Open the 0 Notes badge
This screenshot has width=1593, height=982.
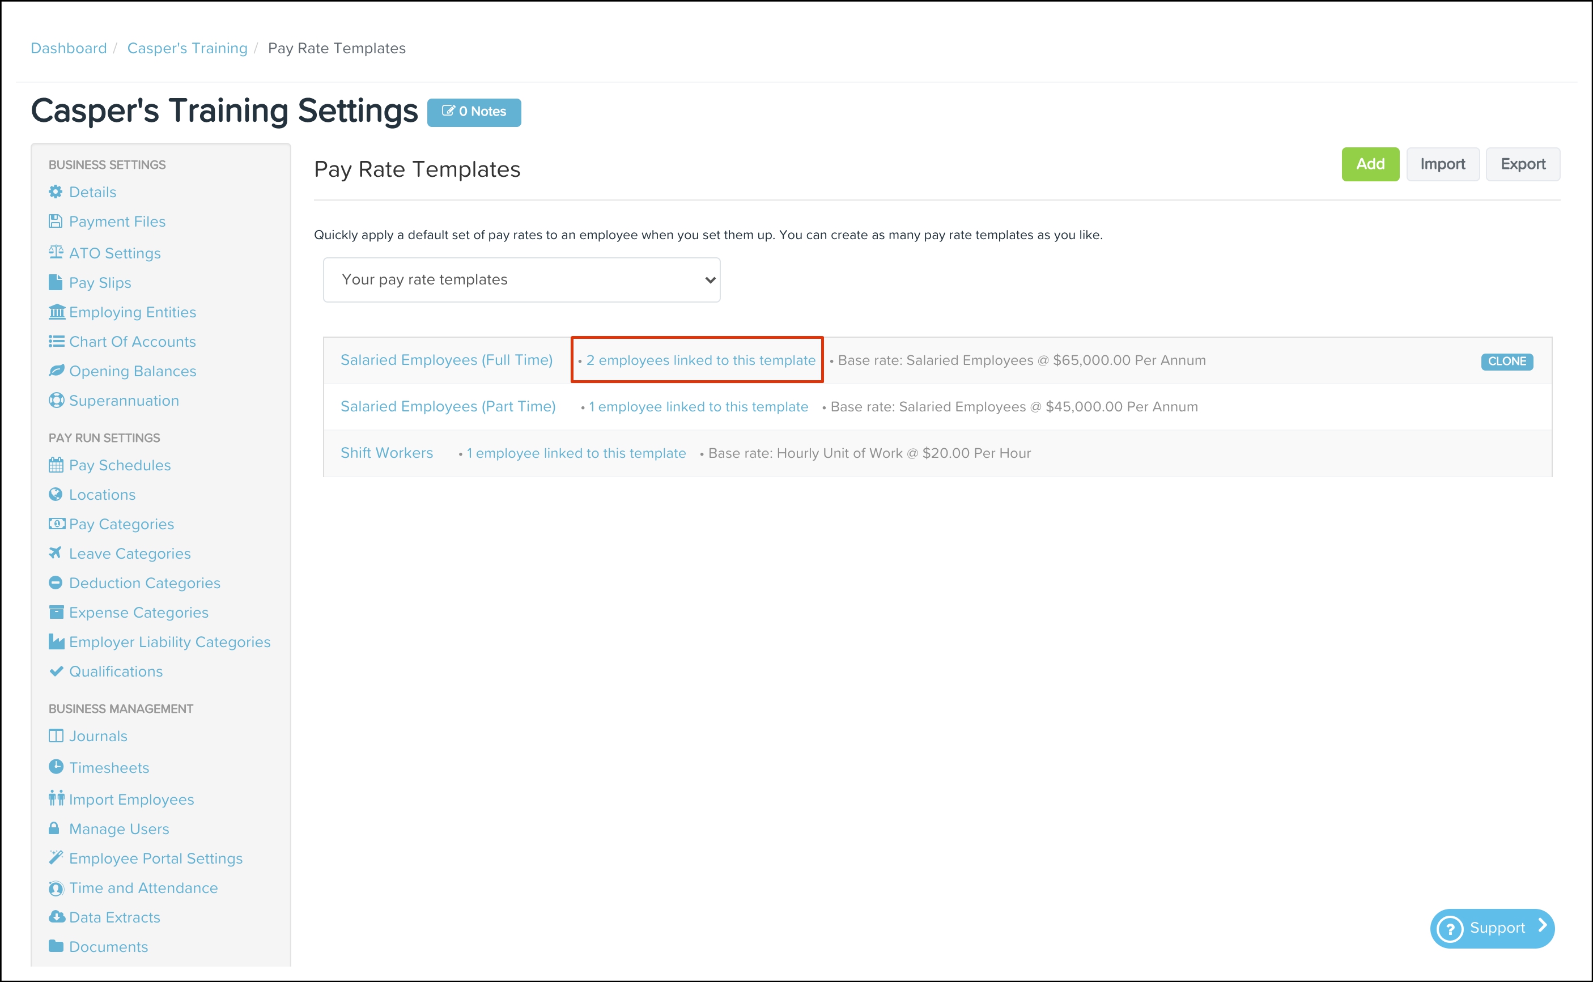click(473, 112)
